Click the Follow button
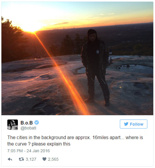155x168 pixels. click(x=134, y=124)
